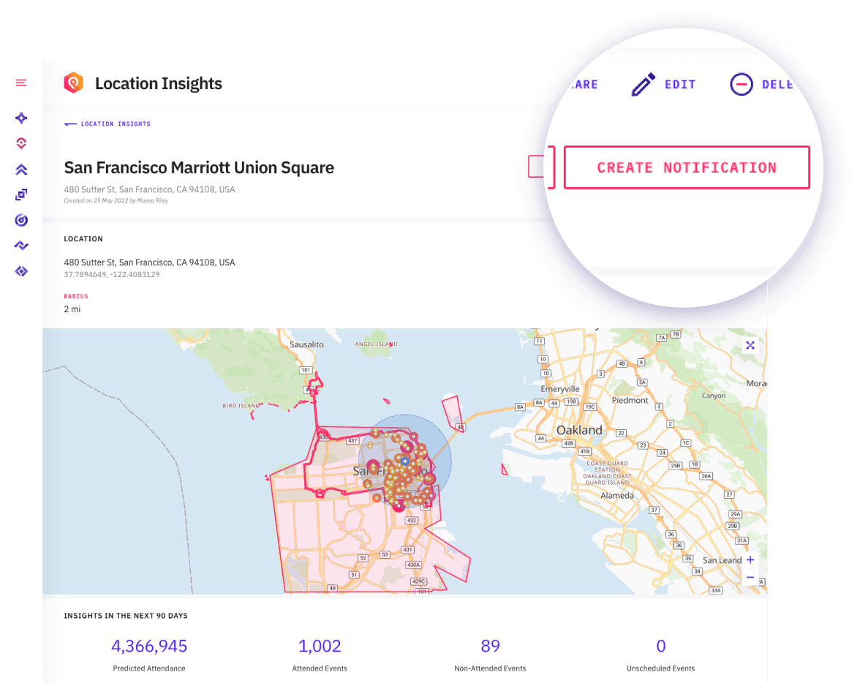The width and height of the screenshot is (860, 683).
Task: Zoom out on the map with minus
Action: pos(750,578)
